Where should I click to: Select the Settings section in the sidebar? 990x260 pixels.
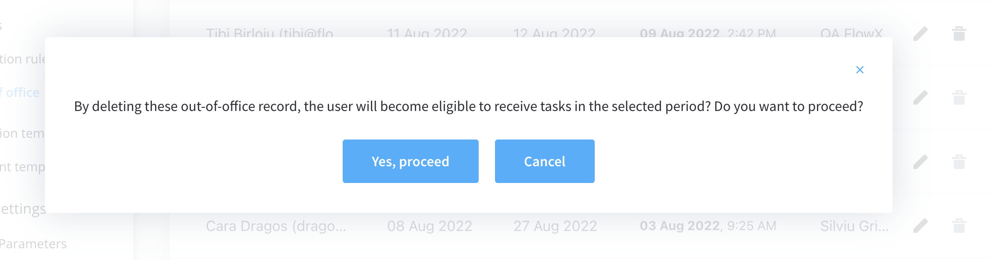[x=23, y=209]
